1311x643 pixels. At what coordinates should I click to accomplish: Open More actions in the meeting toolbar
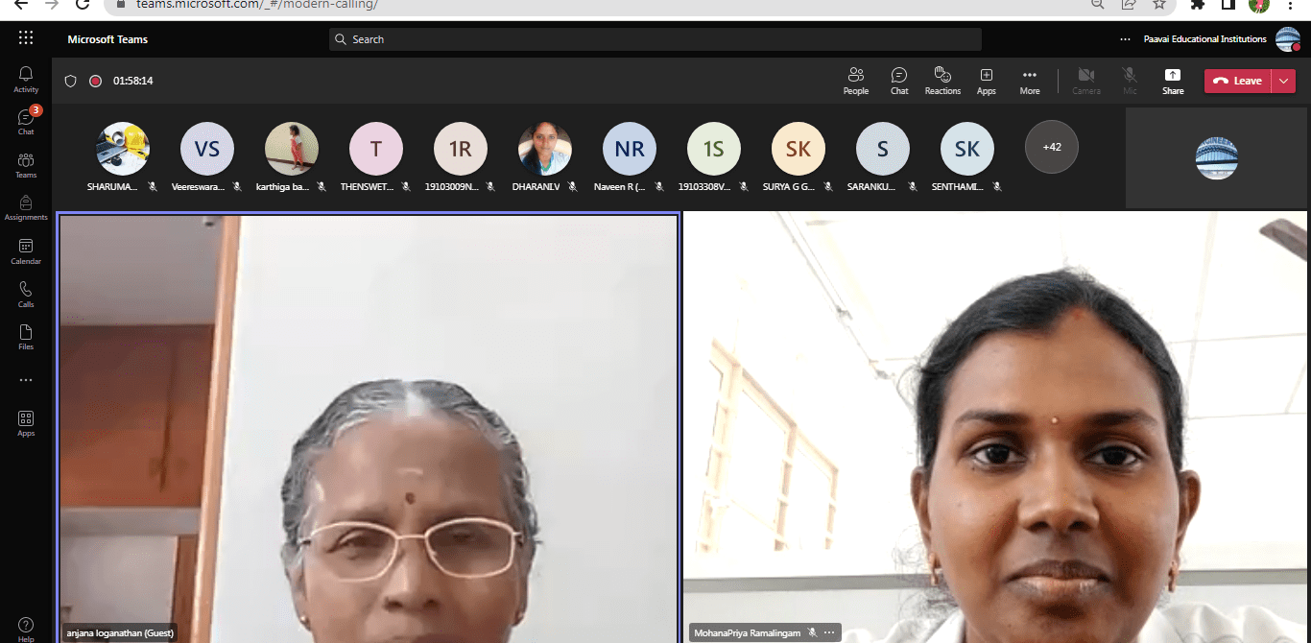[x=1029, y=81]
